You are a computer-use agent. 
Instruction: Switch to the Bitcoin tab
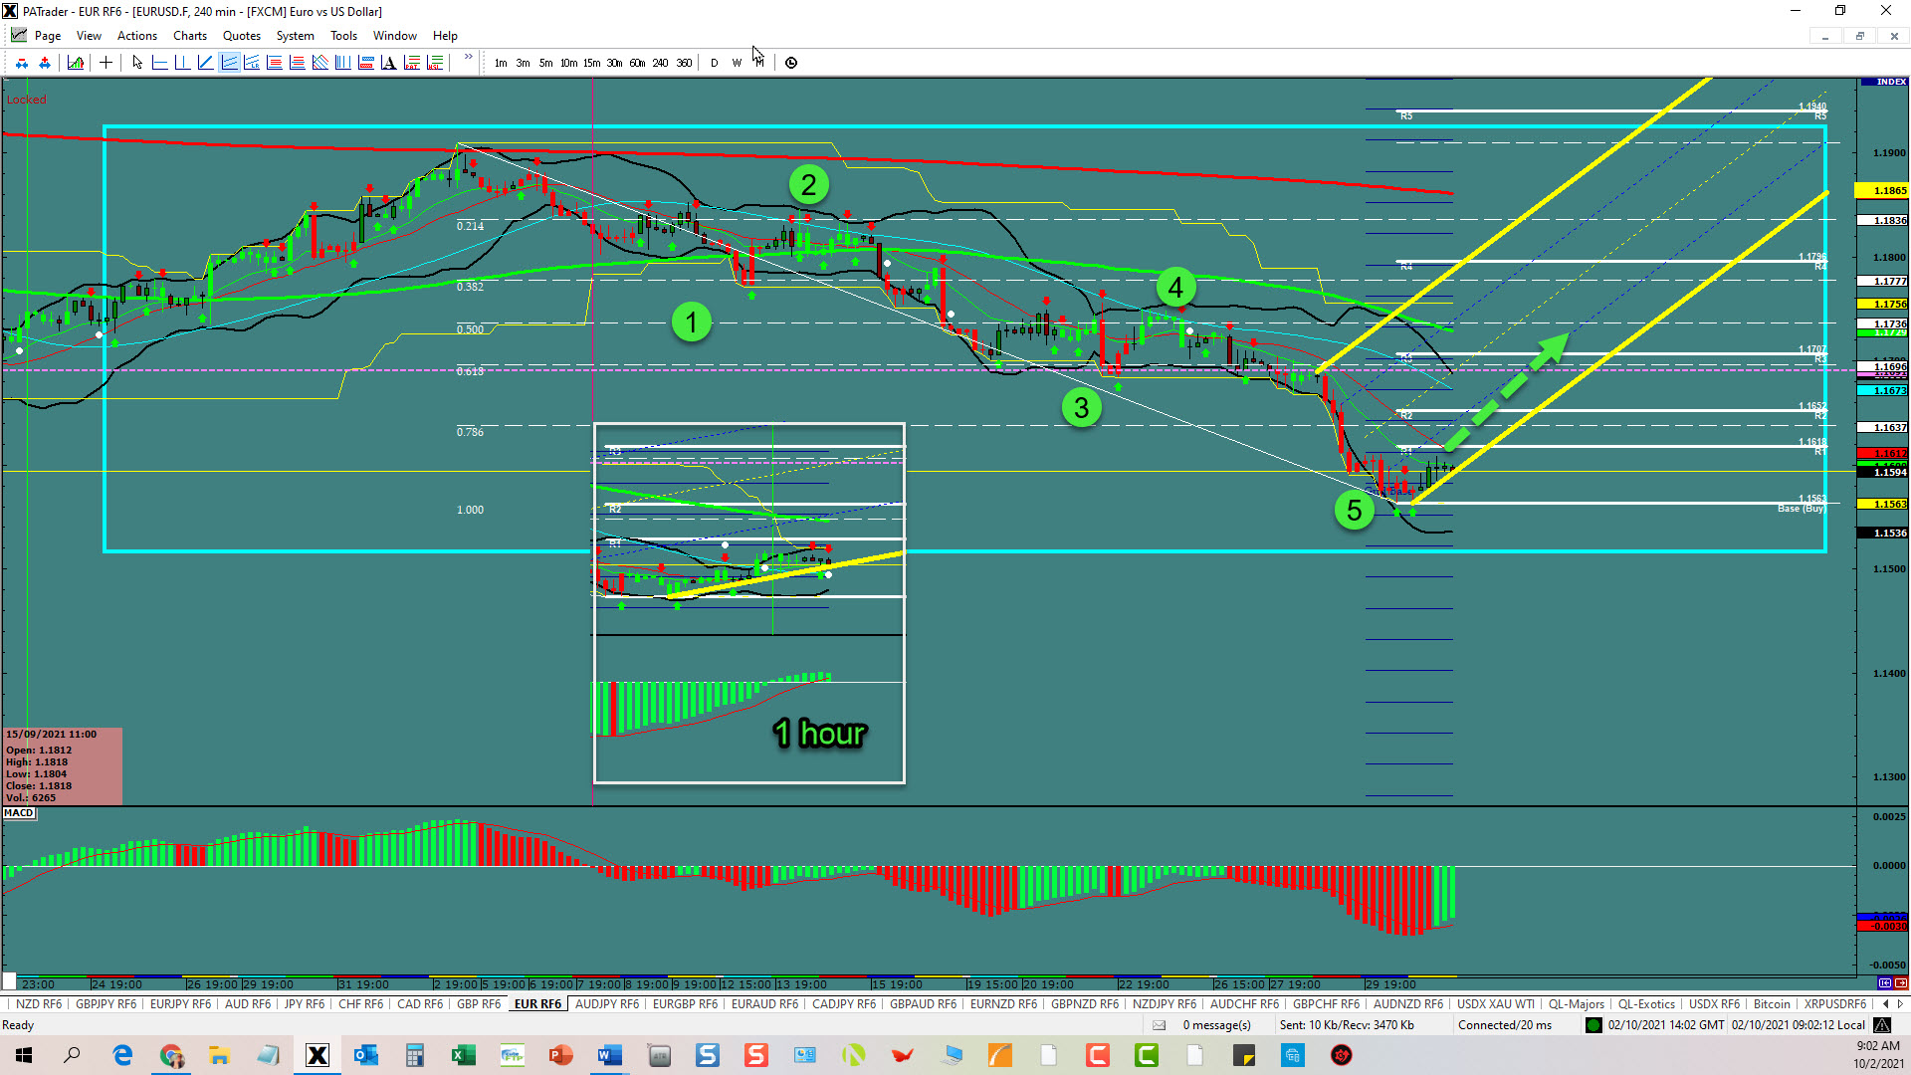[1772, 1004]
